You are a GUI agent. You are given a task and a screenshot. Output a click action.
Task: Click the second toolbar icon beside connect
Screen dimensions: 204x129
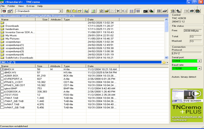tap(10, 11)
